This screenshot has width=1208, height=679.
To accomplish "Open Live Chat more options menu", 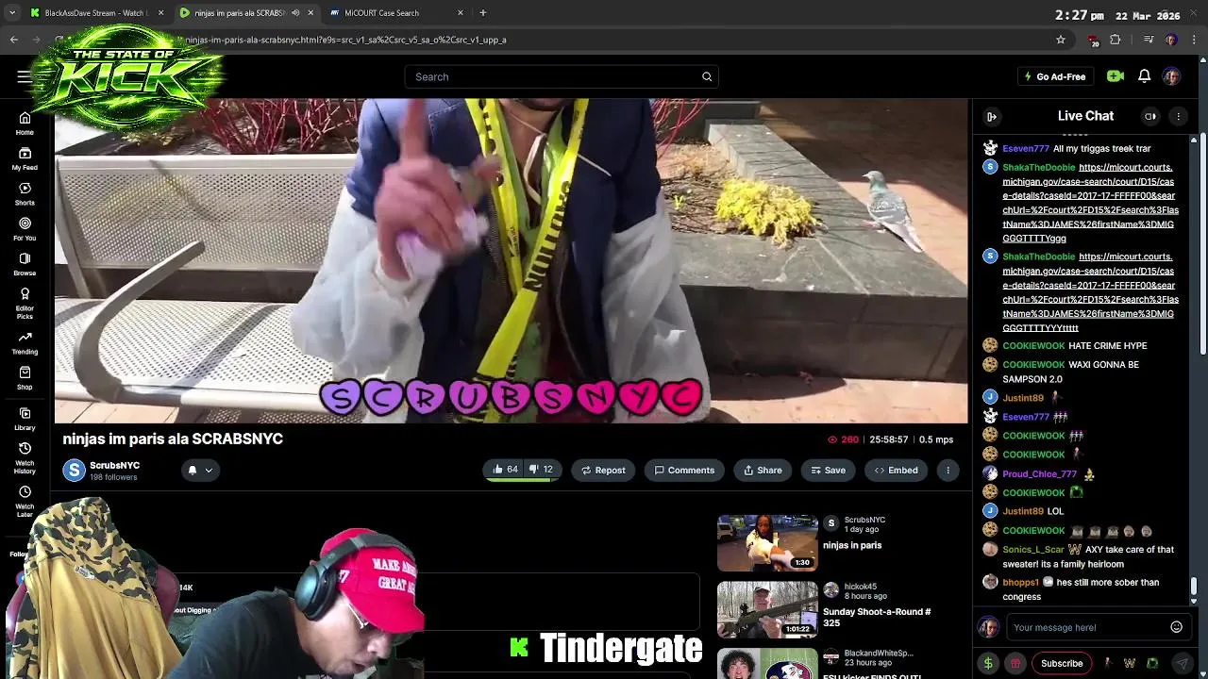I will click(x=1178, y=116).
